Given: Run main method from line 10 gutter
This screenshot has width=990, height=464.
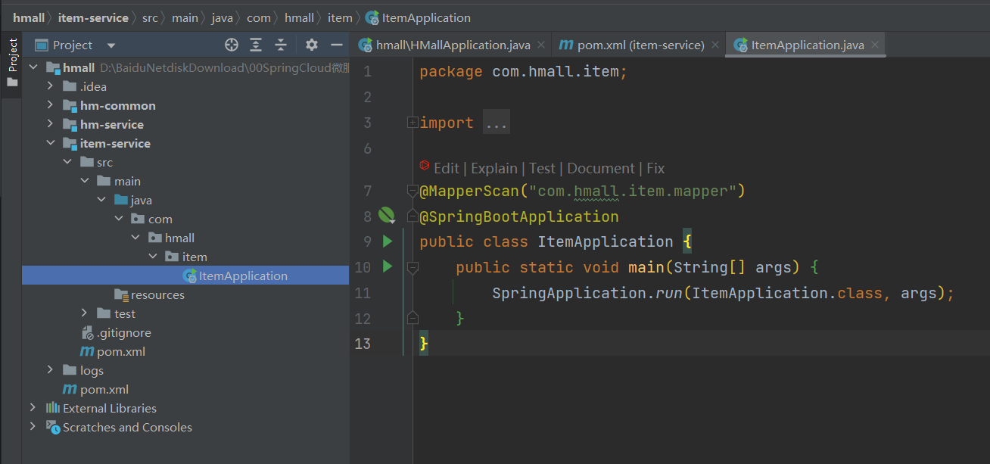Looking at the screenshot, I should click(388, 266).
